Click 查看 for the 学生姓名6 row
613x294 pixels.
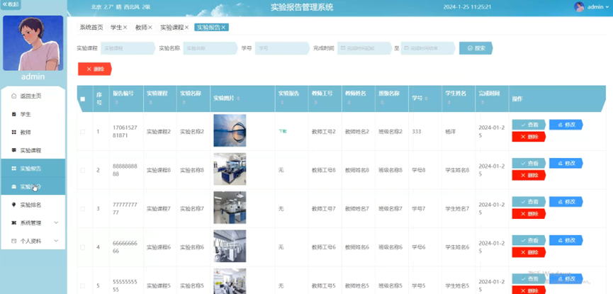[529, 240]
